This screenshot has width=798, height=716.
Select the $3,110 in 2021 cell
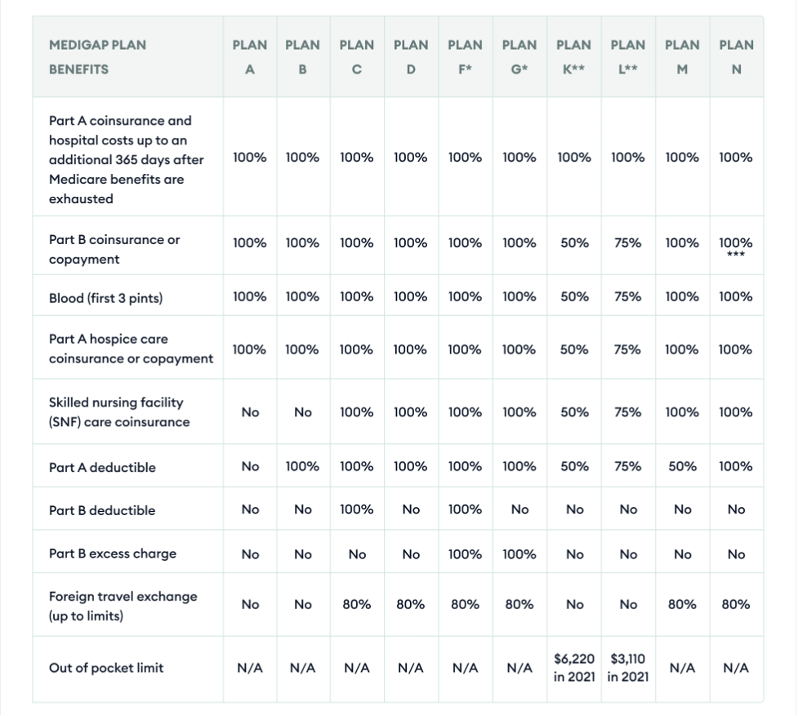(628, 668)
